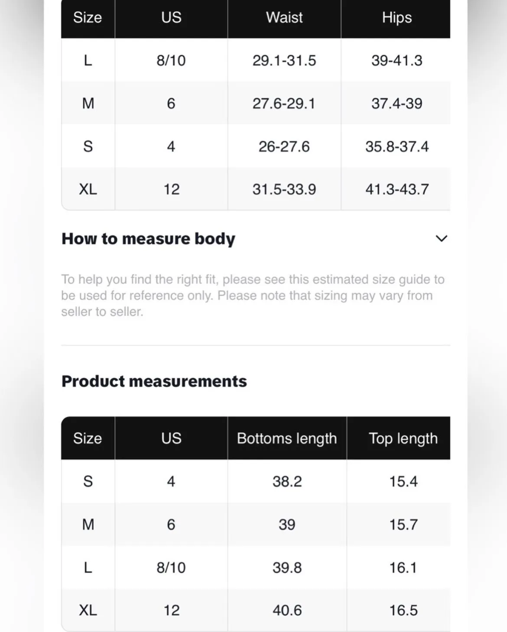Select US size 8/10 in product measurements
Image resolution: width=507 pixels, height=632 pixels.
click(171, 567)
